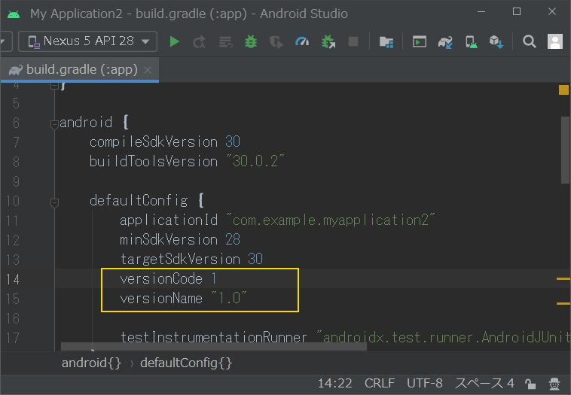571x395 pixels.
Task: Click minSdkVersion 28 text
Action: coord(180,240)
